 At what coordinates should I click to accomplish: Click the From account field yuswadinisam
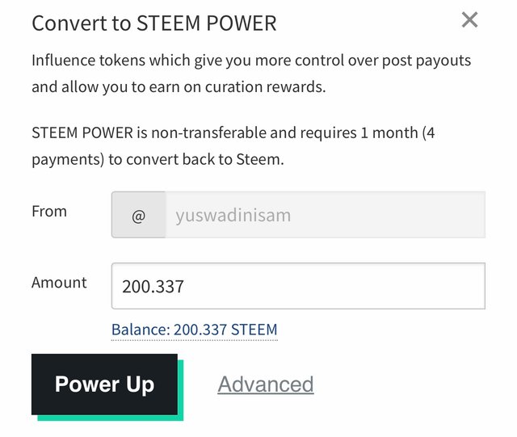(x=325, y=216)
